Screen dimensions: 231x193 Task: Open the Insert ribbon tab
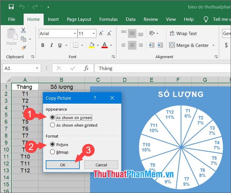coord(53,19)
